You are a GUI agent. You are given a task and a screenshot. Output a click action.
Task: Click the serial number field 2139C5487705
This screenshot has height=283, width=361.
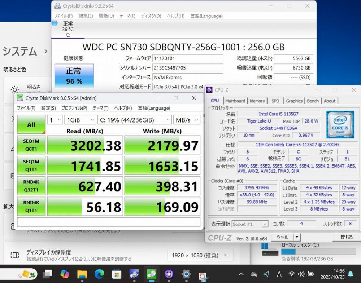click(188, 68)
